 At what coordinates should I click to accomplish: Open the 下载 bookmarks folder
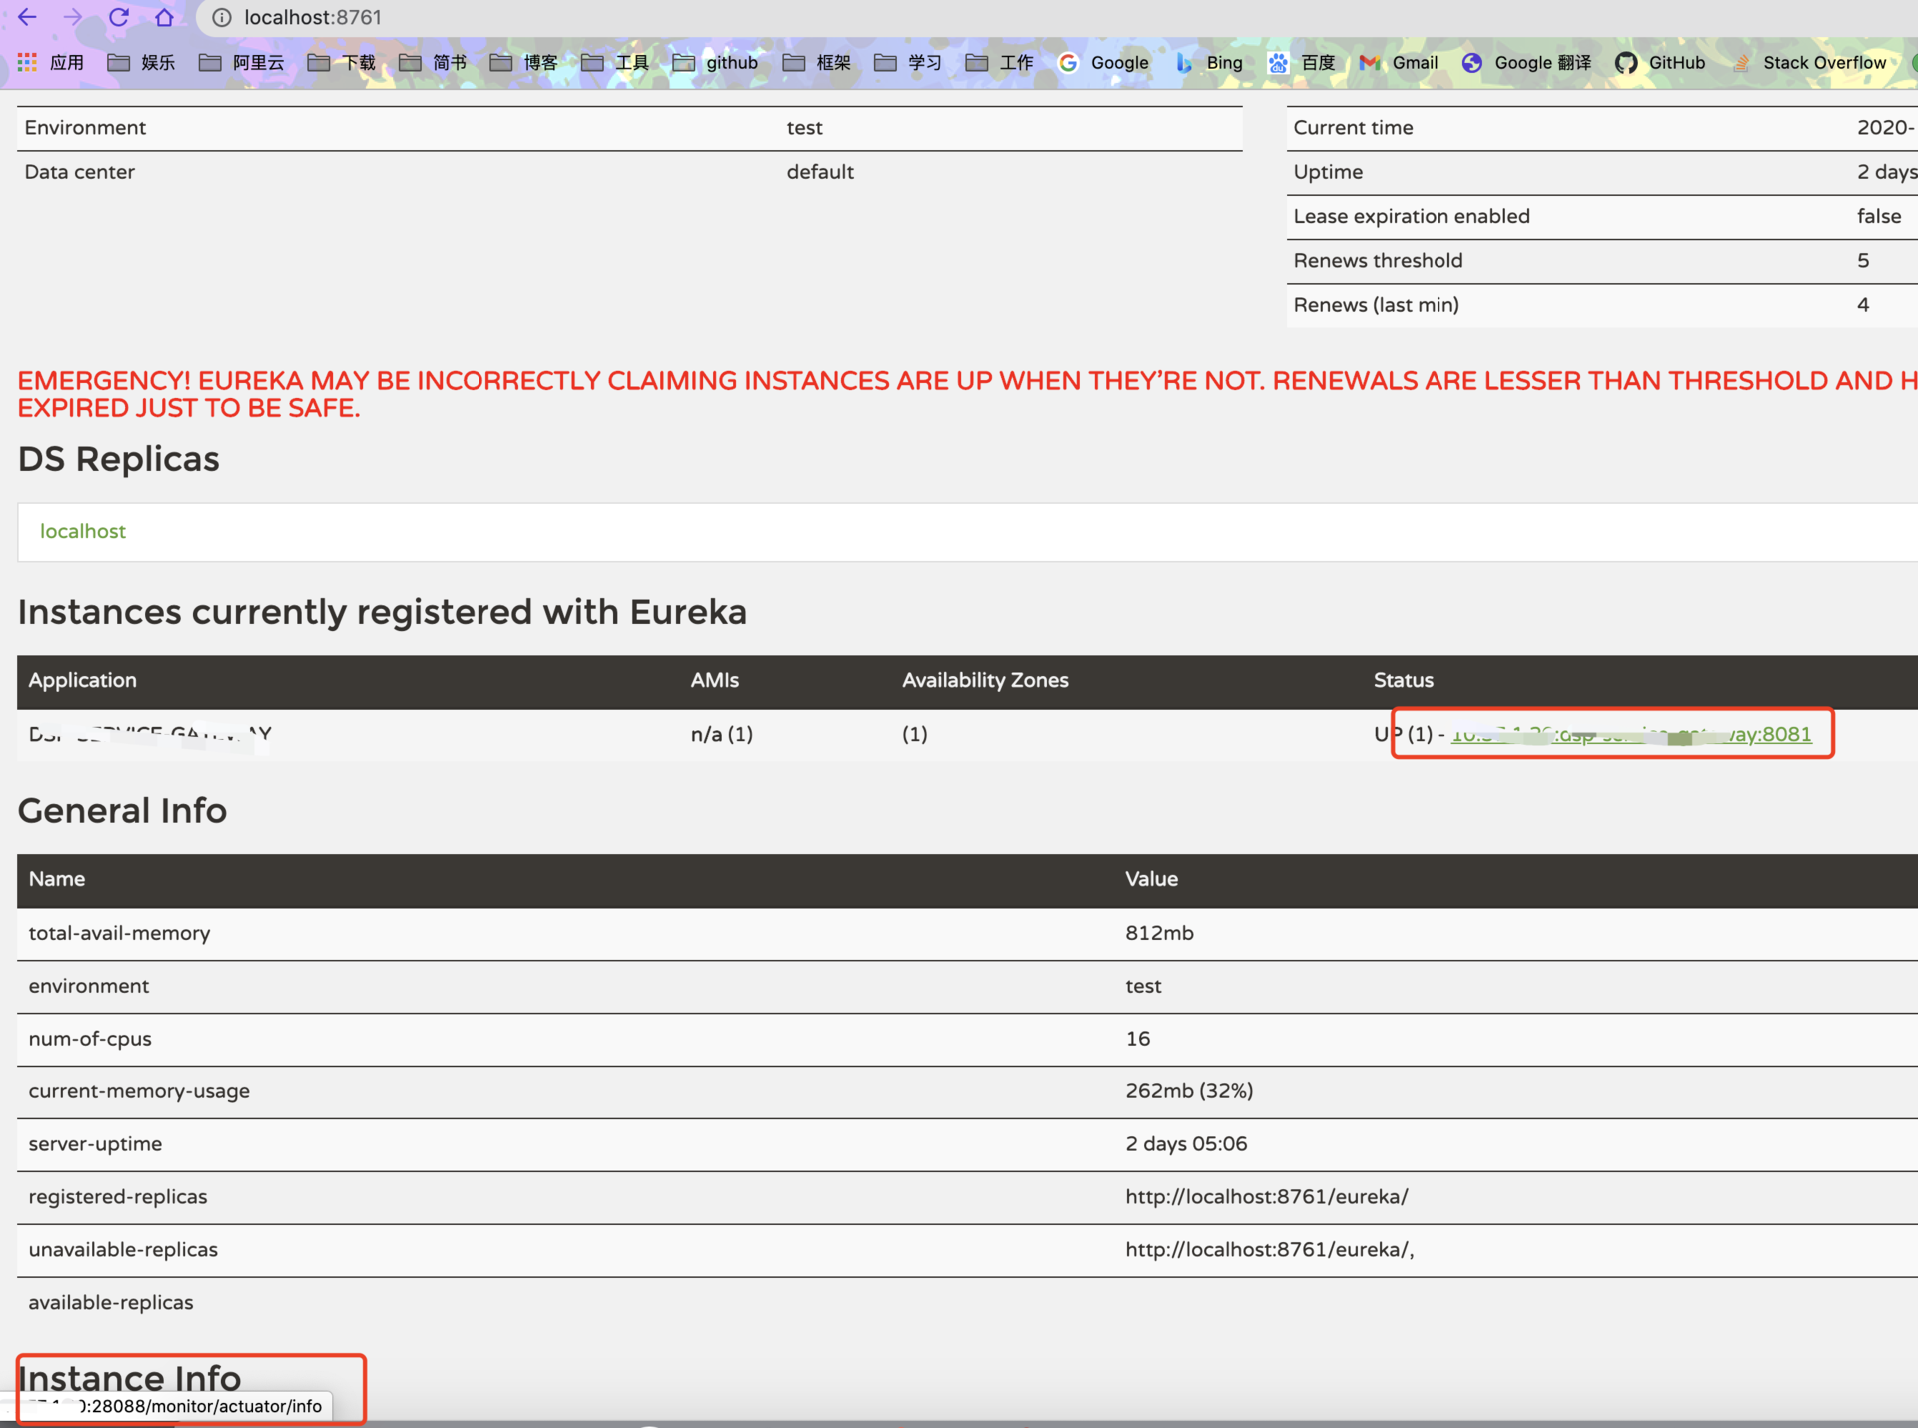pos(341,62)
